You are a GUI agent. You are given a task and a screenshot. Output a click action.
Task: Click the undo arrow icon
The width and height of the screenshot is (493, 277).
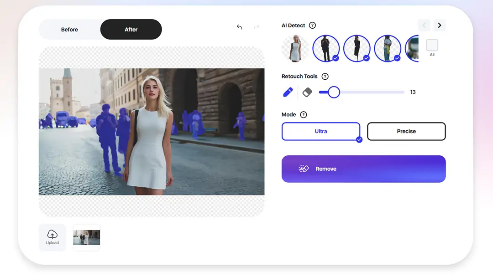click(240, 27)
